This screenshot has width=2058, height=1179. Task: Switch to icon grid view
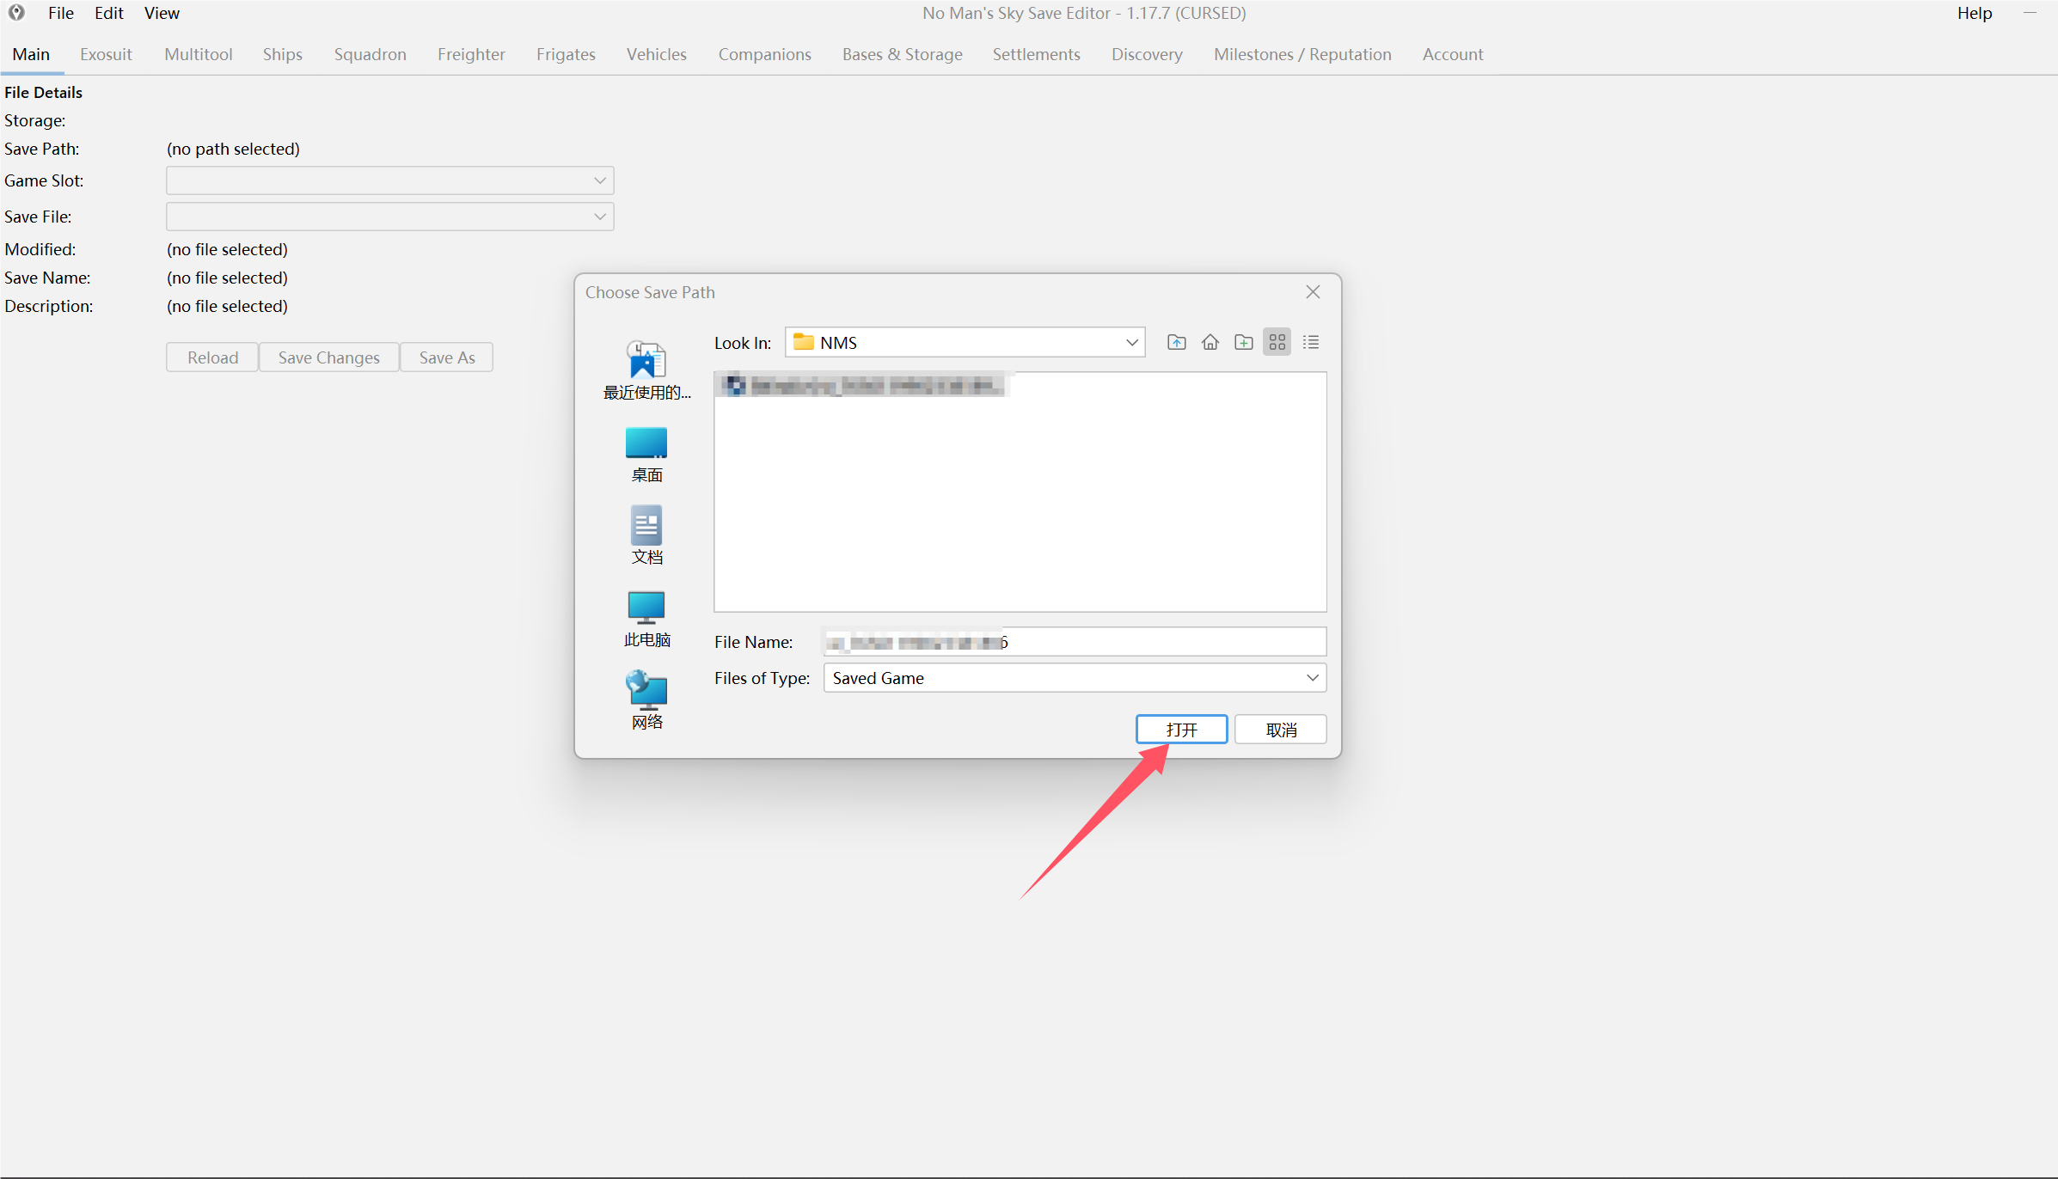click(x=1277, y=342)
